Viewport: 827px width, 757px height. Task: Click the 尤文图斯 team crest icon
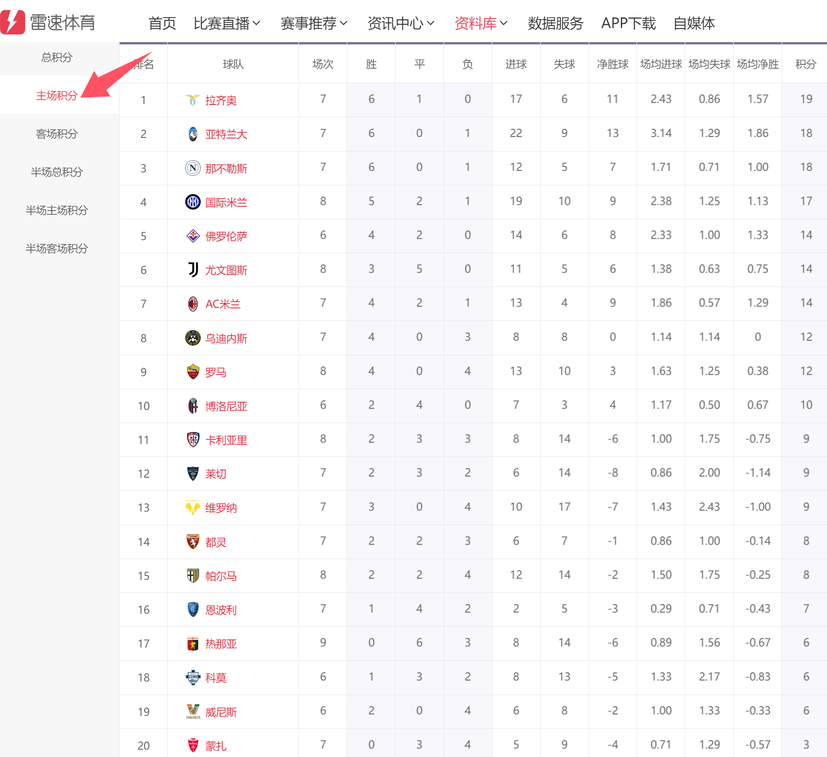[193, 270]
